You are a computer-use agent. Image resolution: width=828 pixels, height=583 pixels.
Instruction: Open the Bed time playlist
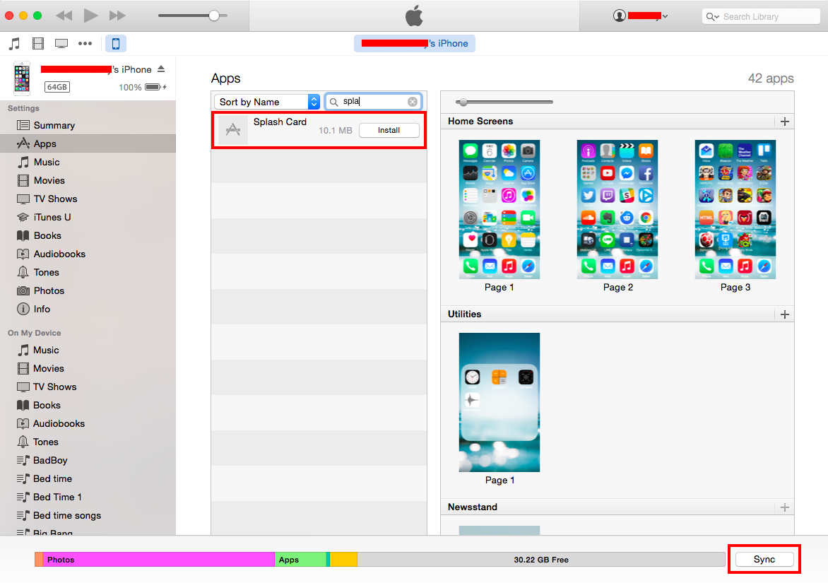[88, 478]
